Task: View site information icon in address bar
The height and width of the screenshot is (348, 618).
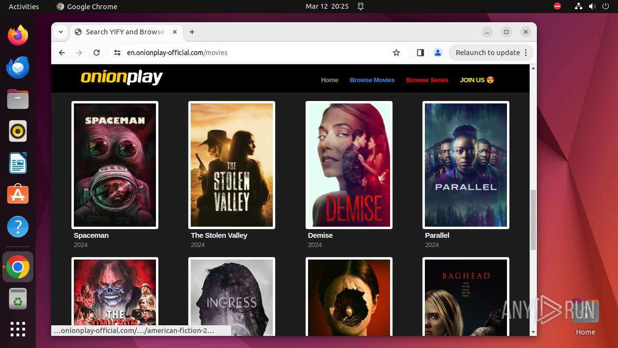Action: click(117, 53)
